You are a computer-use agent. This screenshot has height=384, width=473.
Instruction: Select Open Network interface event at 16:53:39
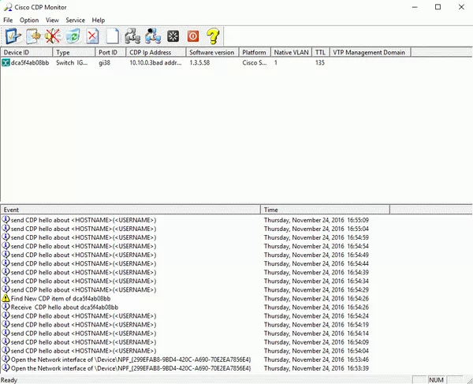tap(196, 368)
